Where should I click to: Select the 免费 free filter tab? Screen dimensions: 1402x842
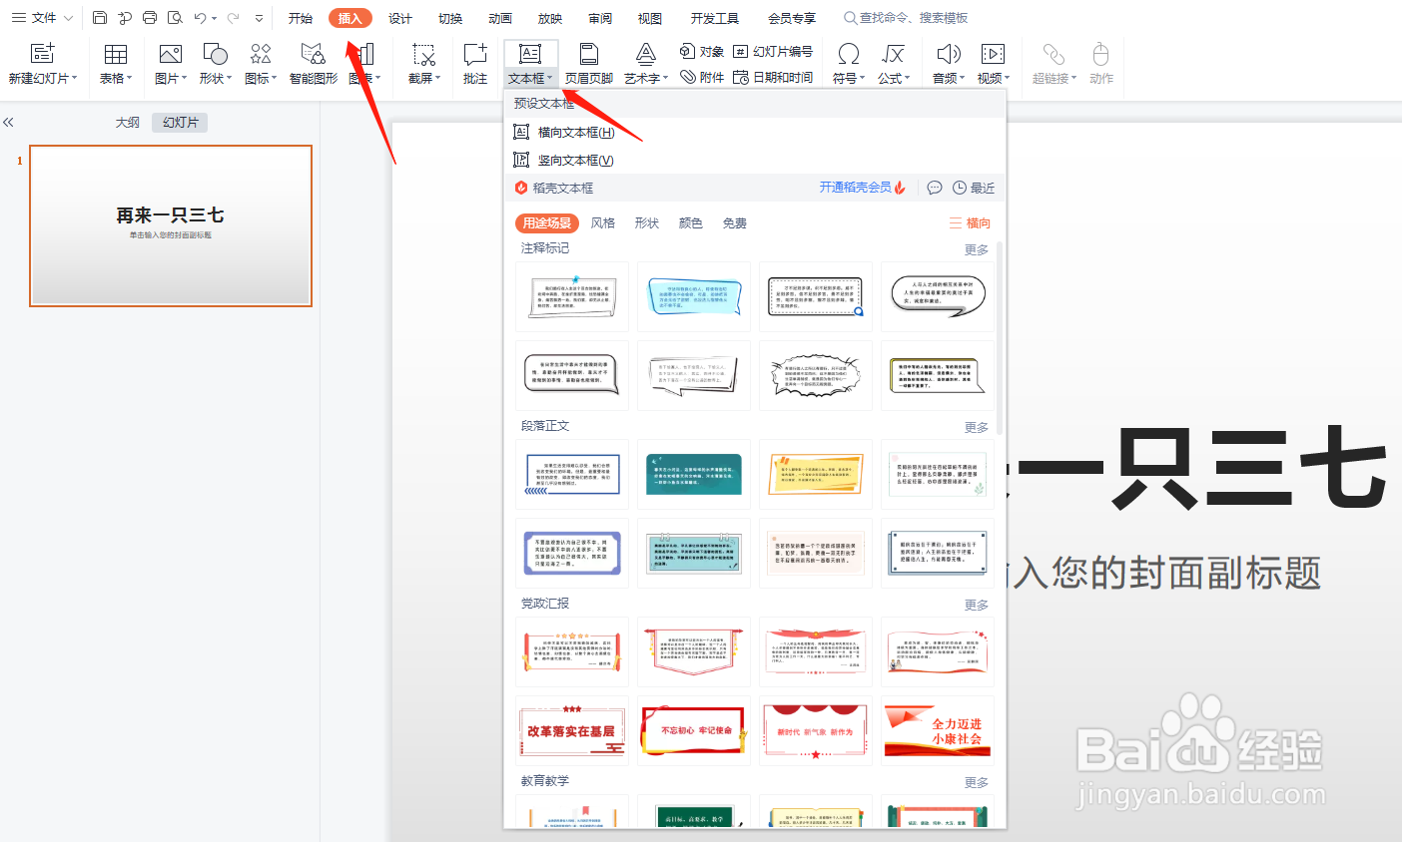coord(735,223)
